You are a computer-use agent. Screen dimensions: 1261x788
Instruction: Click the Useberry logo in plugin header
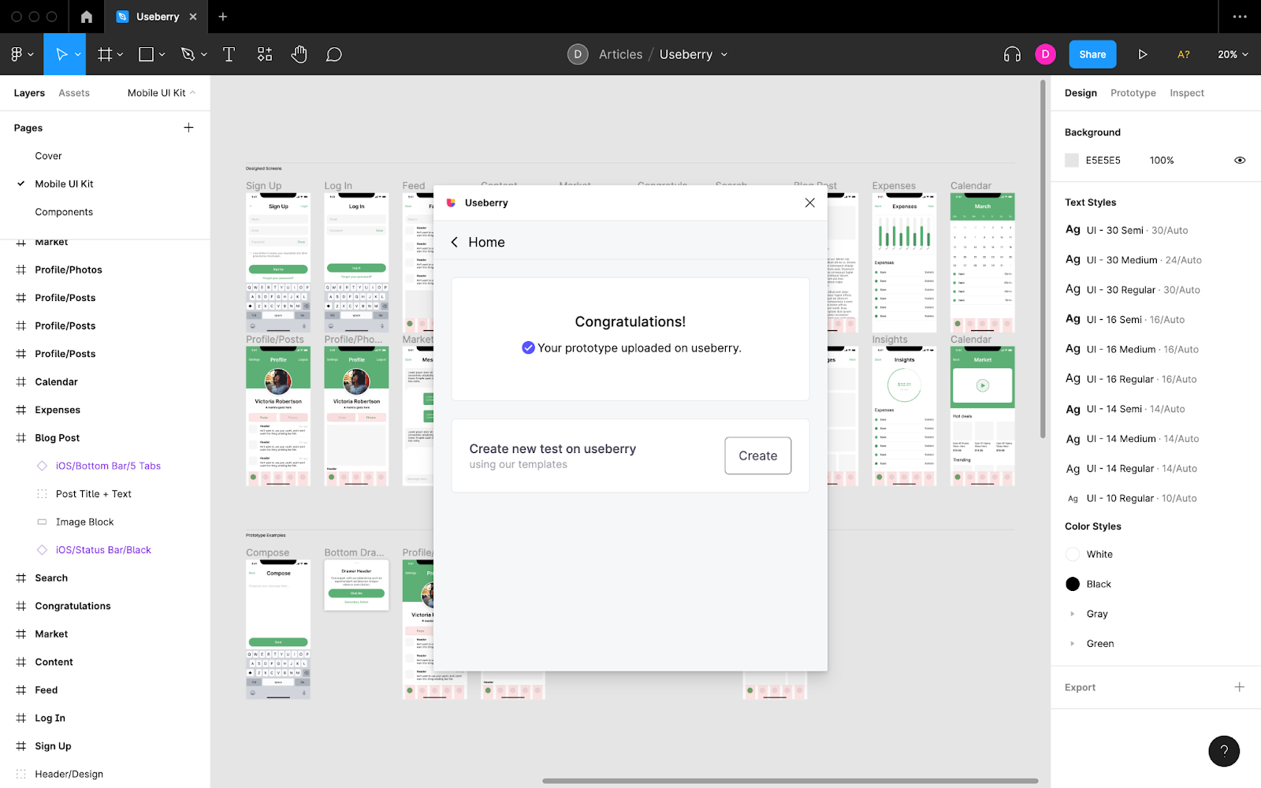click(x=452, y=203)
